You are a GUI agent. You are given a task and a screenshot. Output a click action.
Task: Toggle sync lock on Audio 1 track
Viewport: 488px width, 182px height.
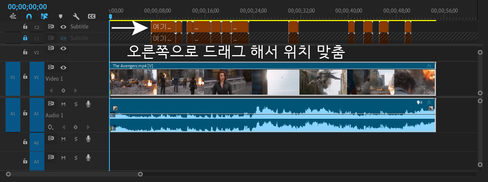click(51, 104)
